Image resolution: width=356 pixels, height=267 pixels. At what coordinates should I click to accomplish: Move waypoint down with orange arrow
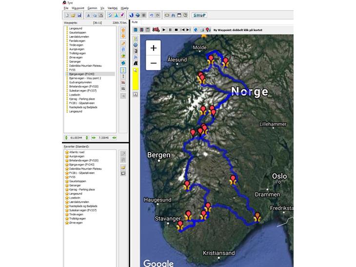pos(122,37)
